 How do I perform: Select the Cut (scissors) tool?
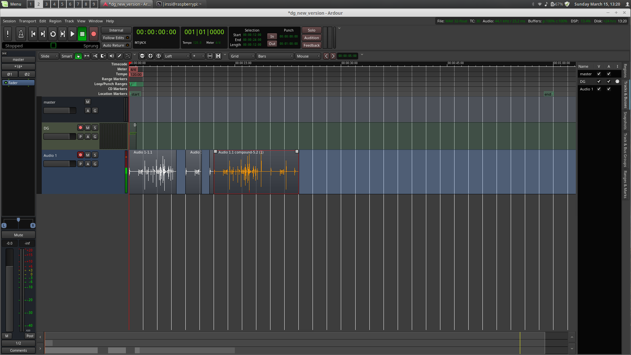(95, 56)
